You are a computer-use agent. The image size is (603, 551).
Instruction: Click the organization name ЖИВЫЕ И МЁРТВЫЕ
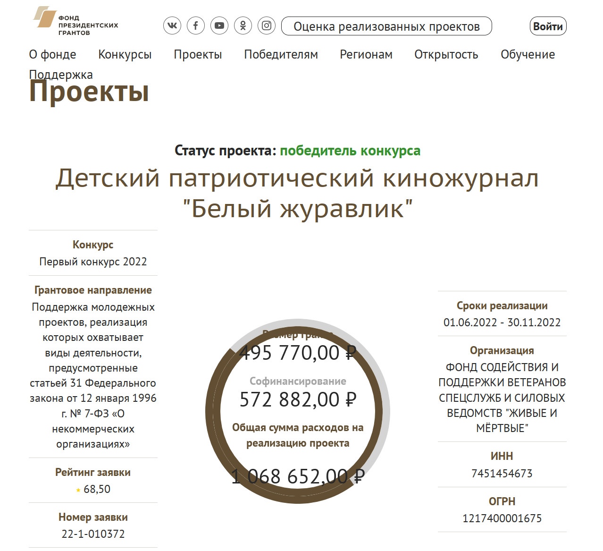tap(502, 398)
